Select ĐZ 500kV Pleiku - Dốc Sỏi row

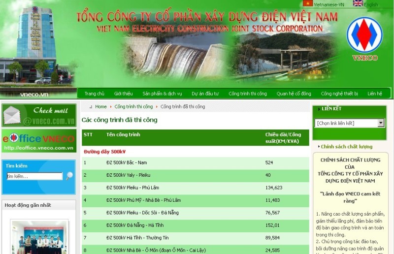(195, 213)
